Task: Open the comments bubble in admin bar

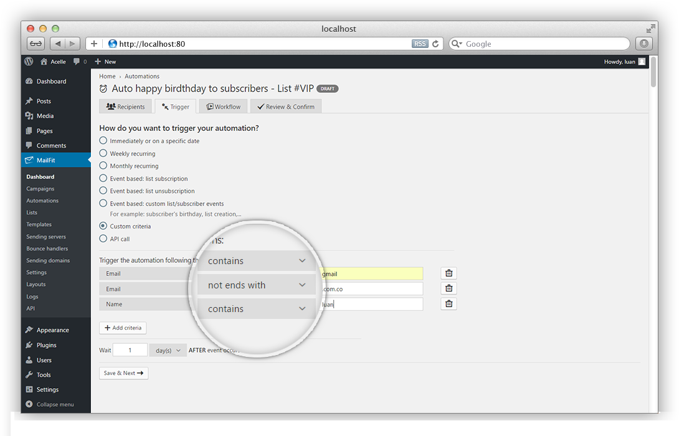Action: (77, 62)
